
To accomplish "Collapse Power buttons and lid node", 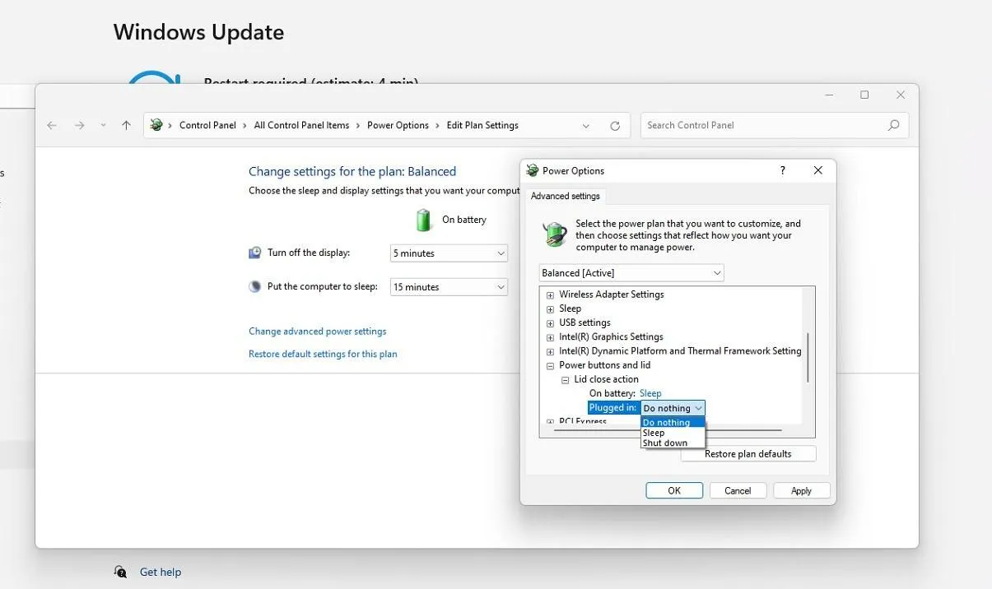I will point(551,365).
